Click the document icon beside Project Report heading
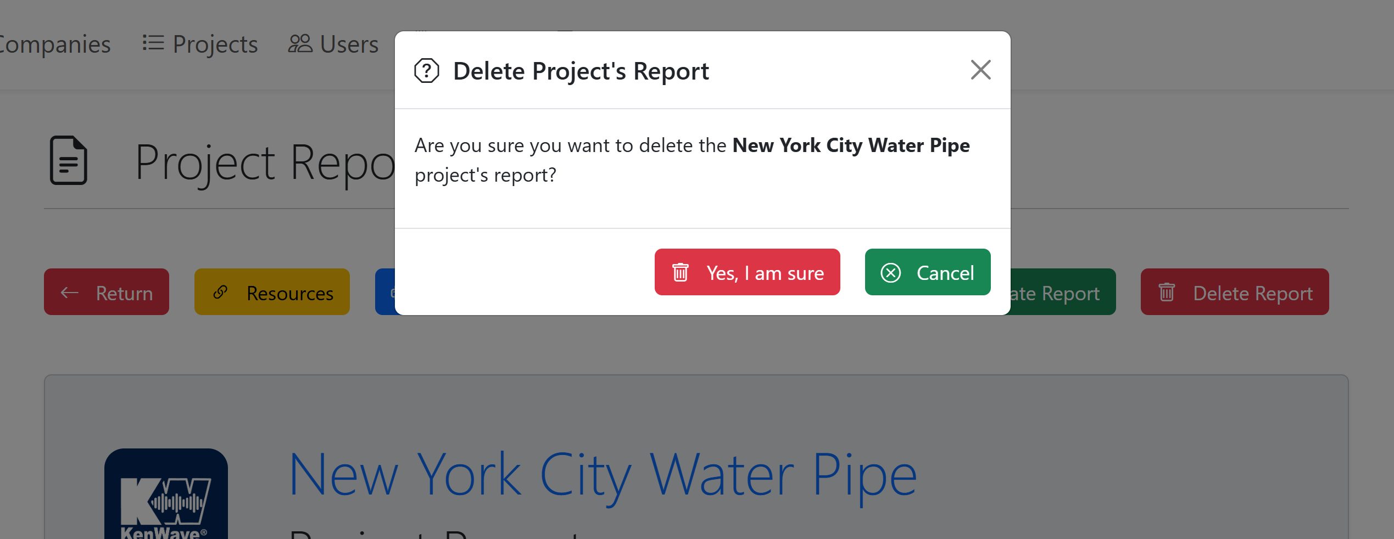Image resolution: width=1394 pixels, height=539 pixels. [69, 160]
